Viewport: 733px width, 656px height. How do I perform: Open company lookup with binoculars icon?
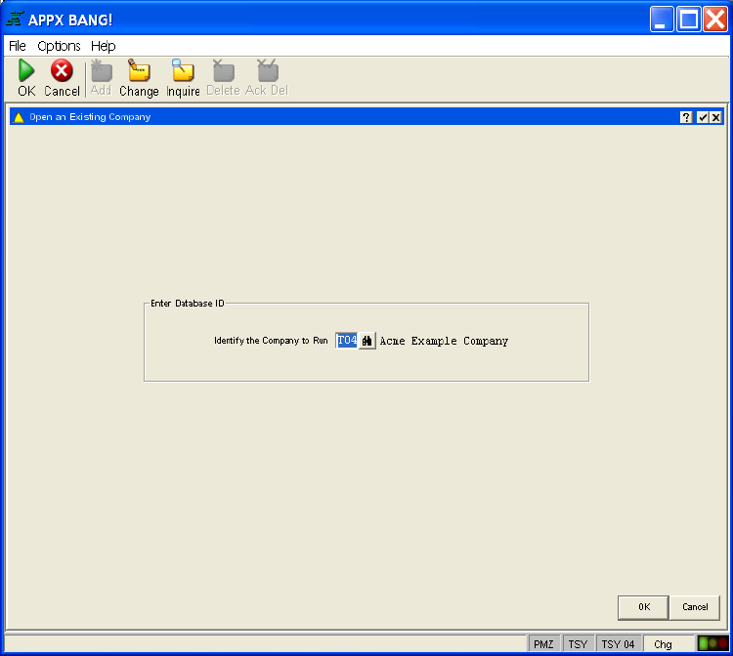366,341
